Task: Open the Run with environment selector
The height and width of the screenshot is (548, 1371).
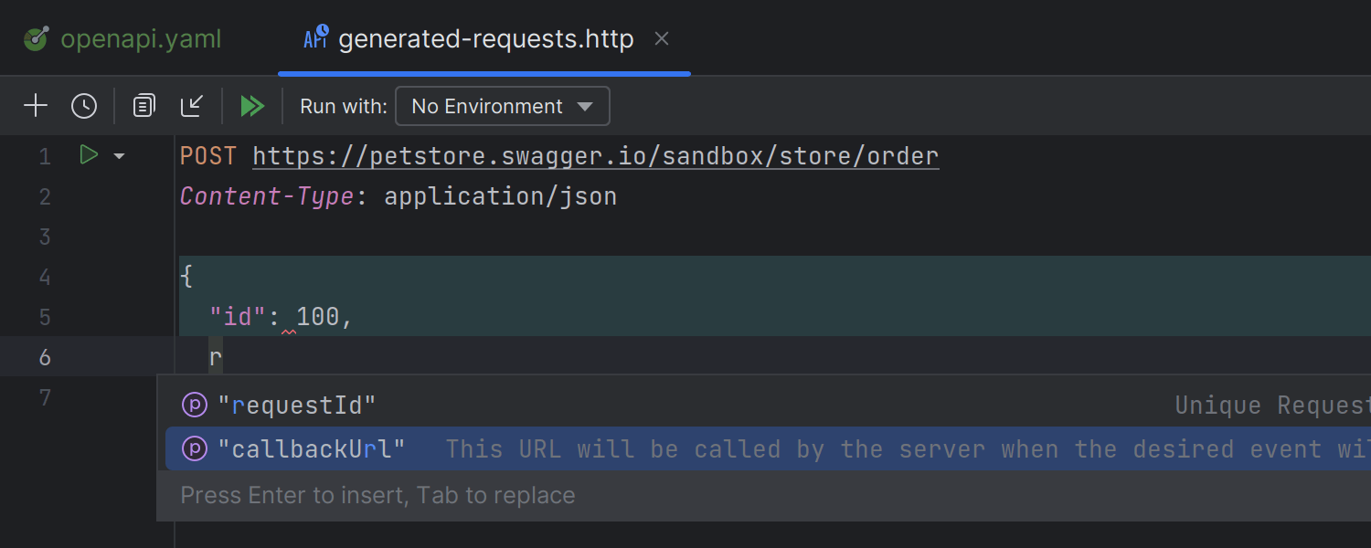Action: pos(502,106)
